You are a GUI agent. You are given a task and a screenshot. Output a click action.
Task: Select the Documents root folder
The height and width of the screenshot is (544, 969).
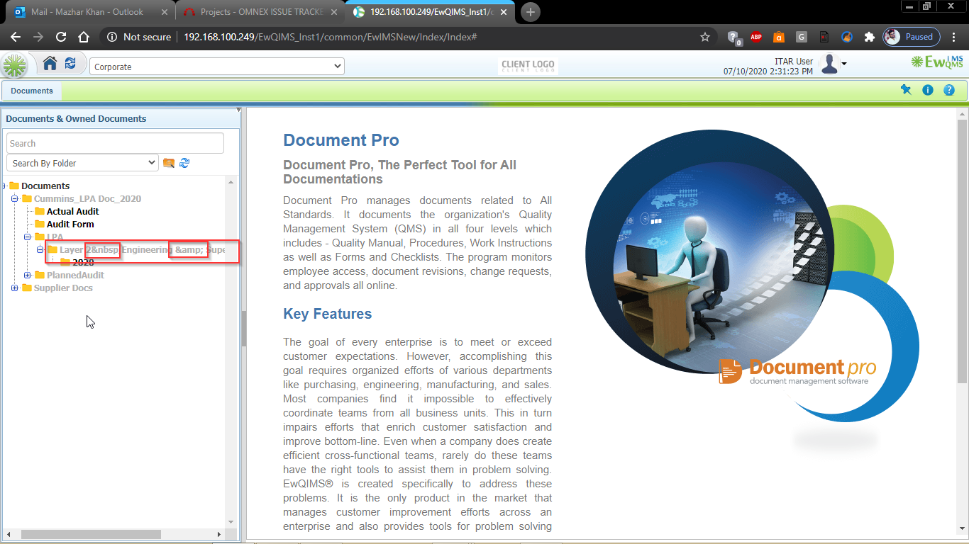(x=45, y=186)
